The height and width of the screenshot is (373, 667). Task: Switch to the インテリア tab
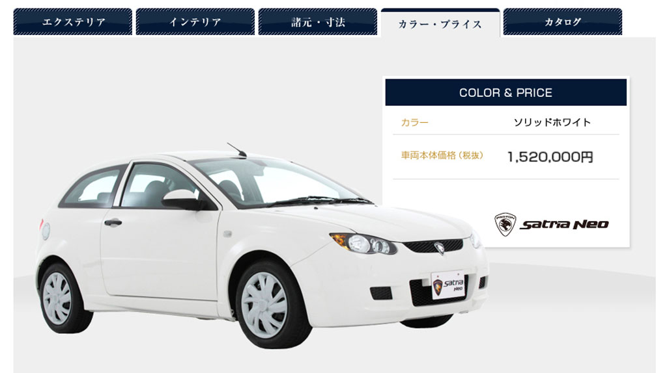point(195,21)
